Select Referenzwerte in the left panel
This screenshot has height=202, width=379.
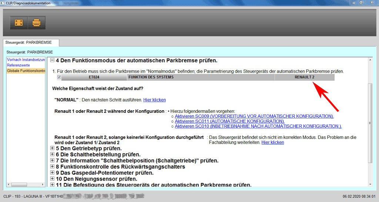(x=18, y=65)
